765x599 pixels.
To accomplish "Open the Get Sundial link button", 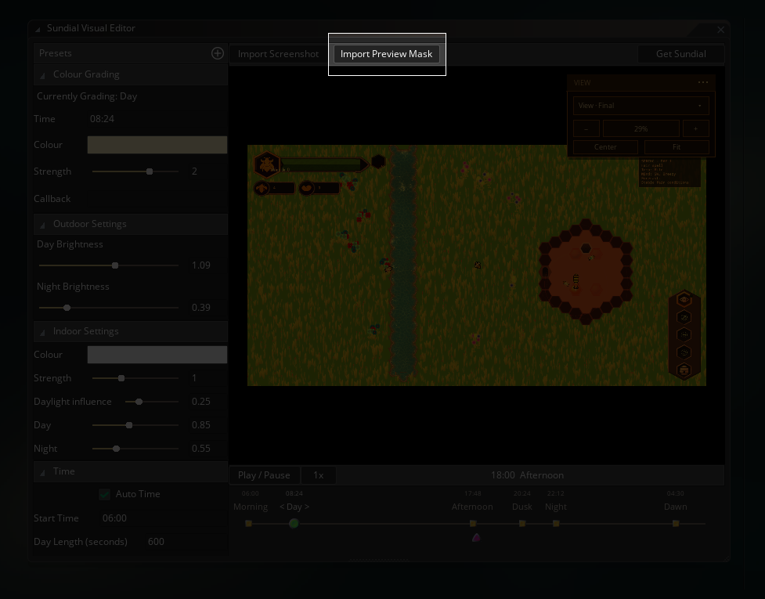I will [680, 54].
